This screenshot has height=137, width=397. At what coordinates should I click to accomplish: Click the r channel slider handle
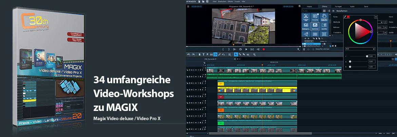point(367,56)
